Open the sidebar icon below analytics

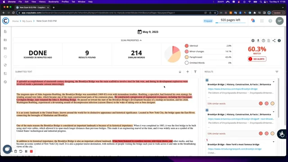pos(5,73)
